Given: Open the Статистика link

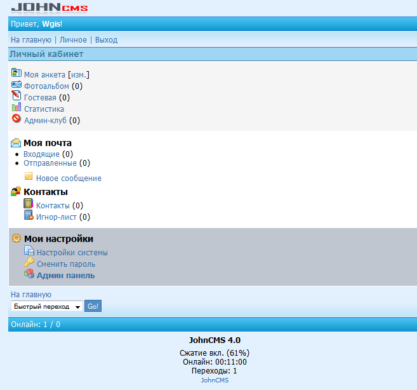Looking at the screenshot, I should click(x=44, y=109).
